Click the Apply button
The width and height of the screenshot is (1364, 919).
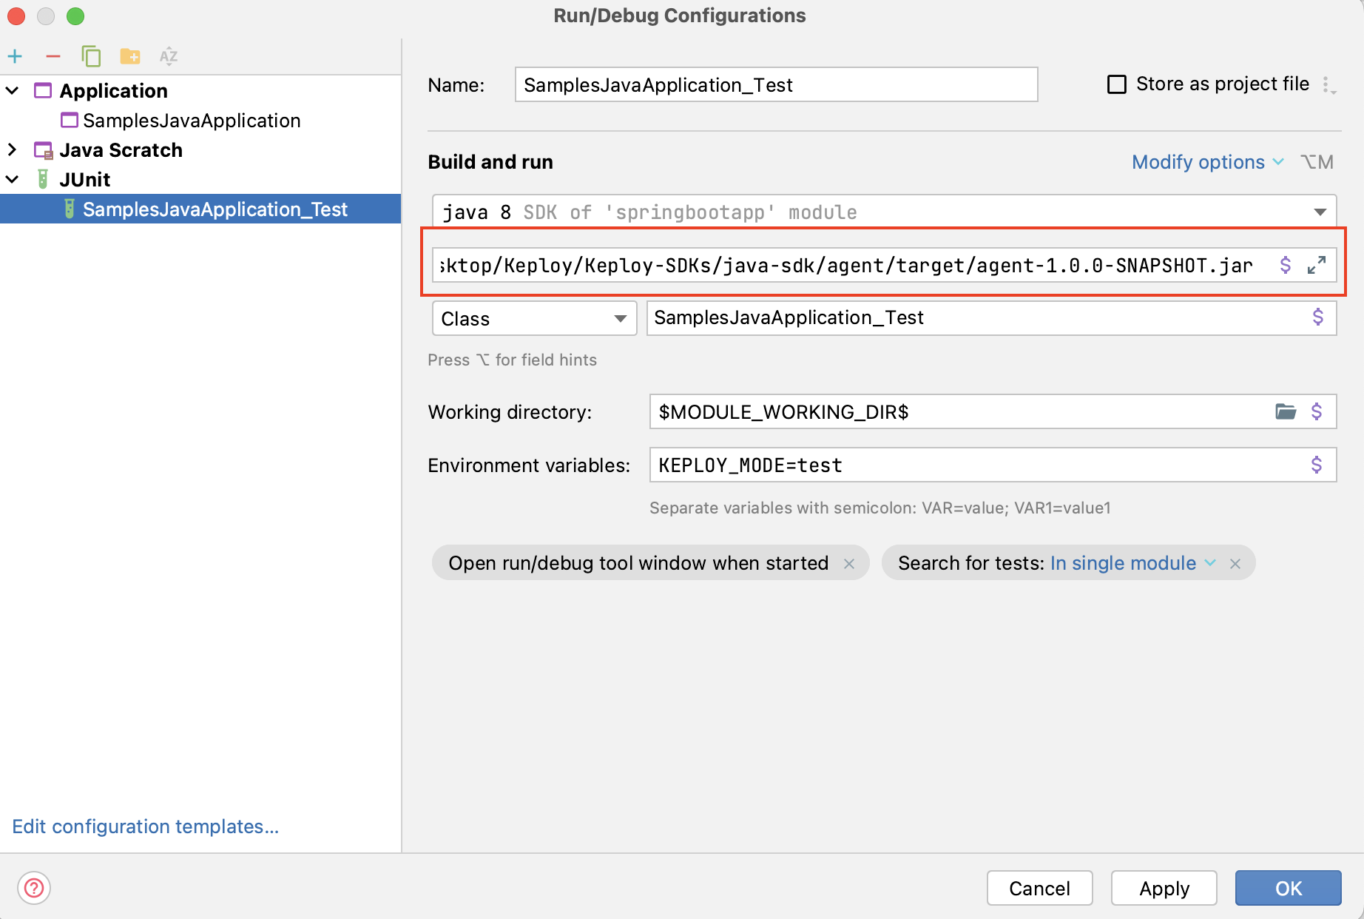(x=1163, y=888)
